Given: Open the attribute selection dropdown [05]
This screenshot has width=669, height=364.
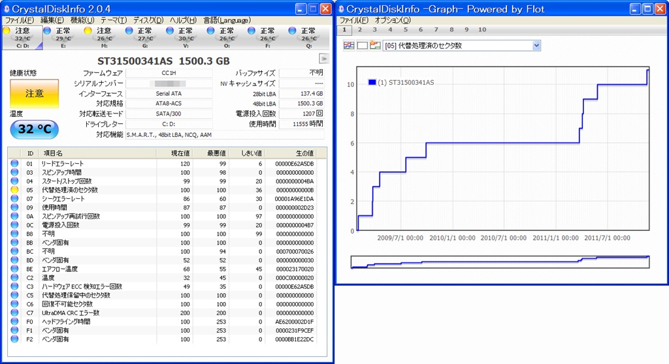Looking at the screenshot, I should (x=462, y=46).
